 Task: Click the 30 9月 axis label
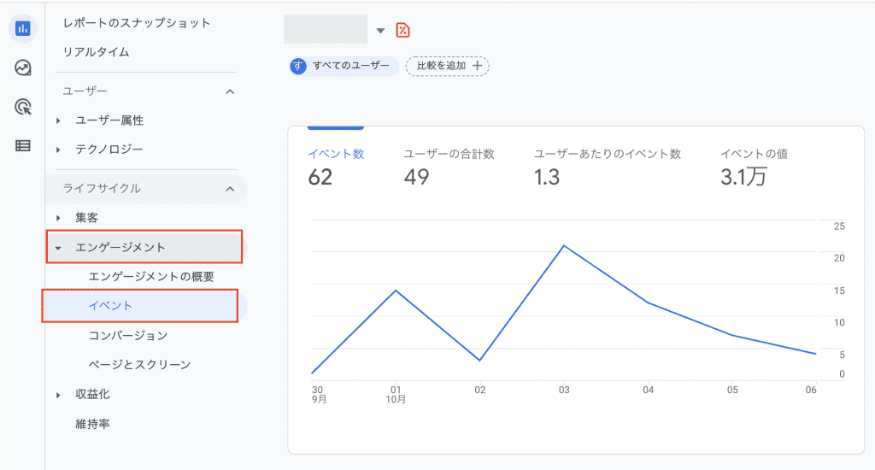click(x=318, y=395)
